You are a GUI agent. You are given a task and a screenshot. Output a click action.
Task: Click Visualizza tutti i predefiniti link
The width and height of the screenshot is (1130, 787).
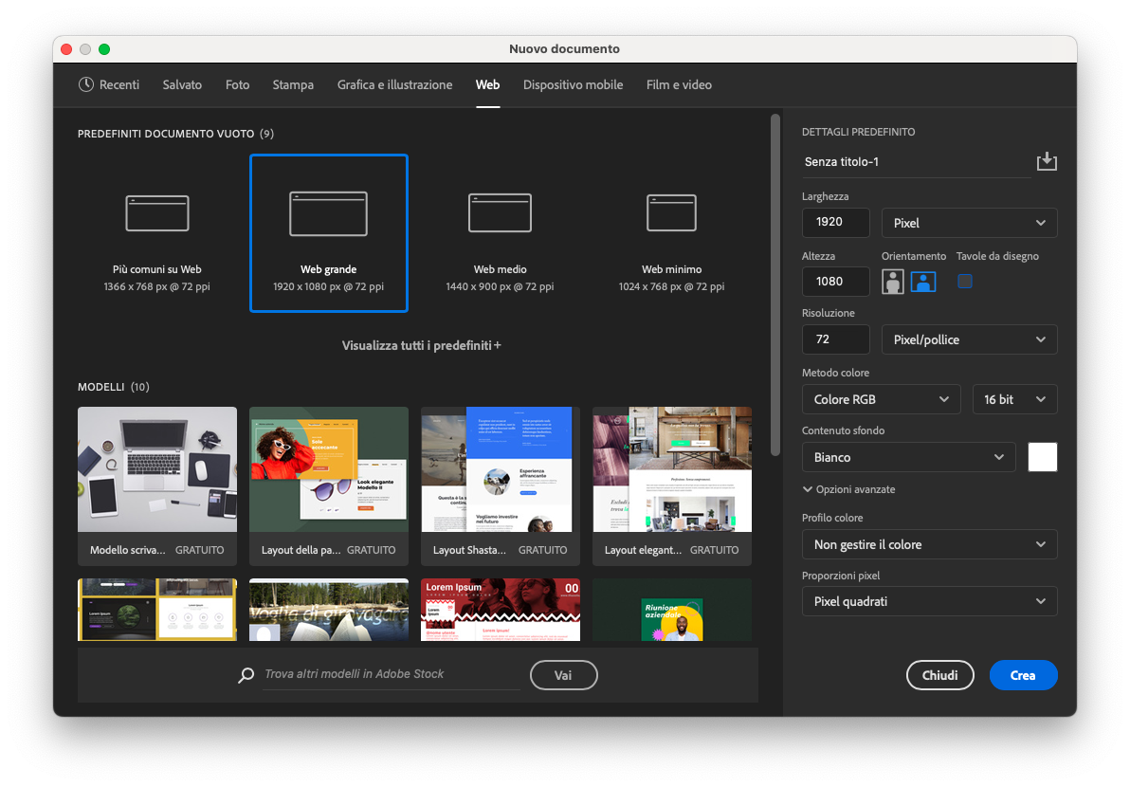(421, 346)
